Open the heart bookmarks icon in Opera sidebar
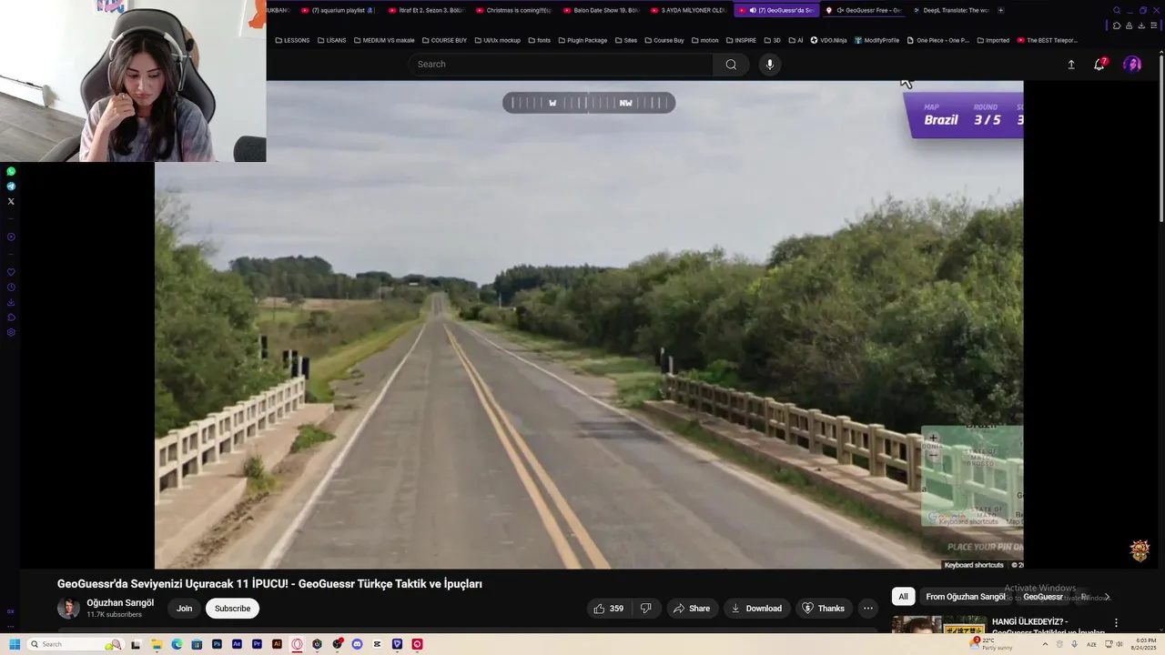The image size is (1165, 655). click(x=11, y=272)
